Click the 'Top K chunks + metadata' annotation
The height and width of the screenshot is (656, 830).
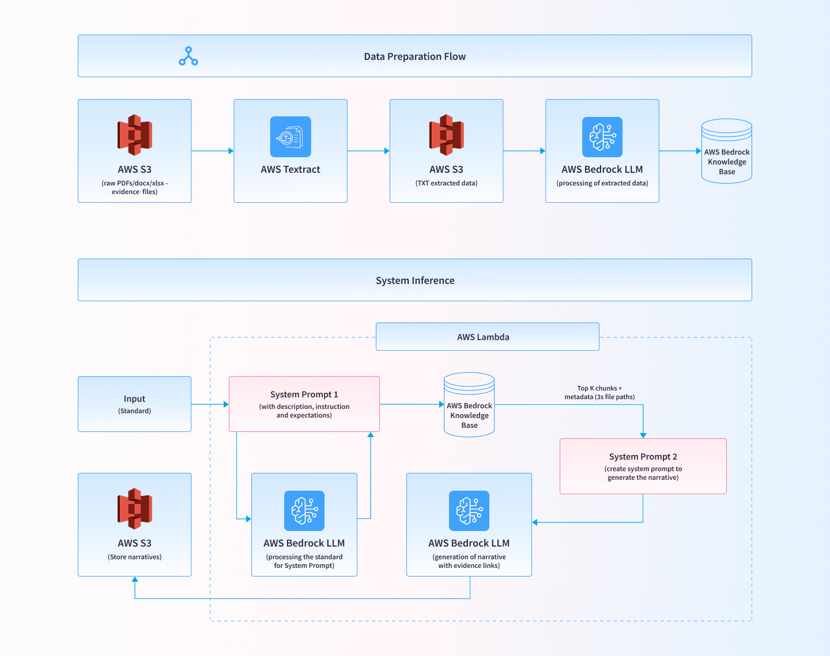599,392
